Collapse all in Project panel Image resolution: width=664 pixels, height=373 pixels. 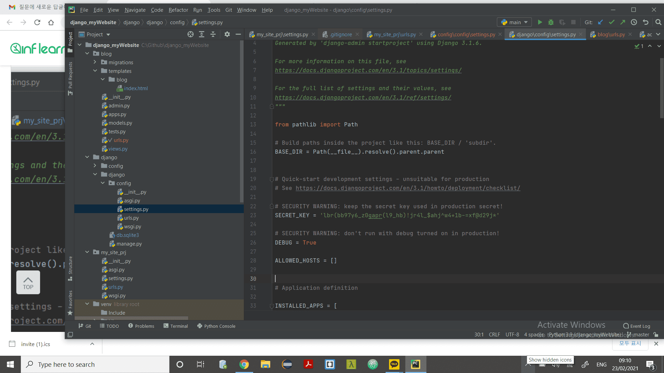point(213,34)
